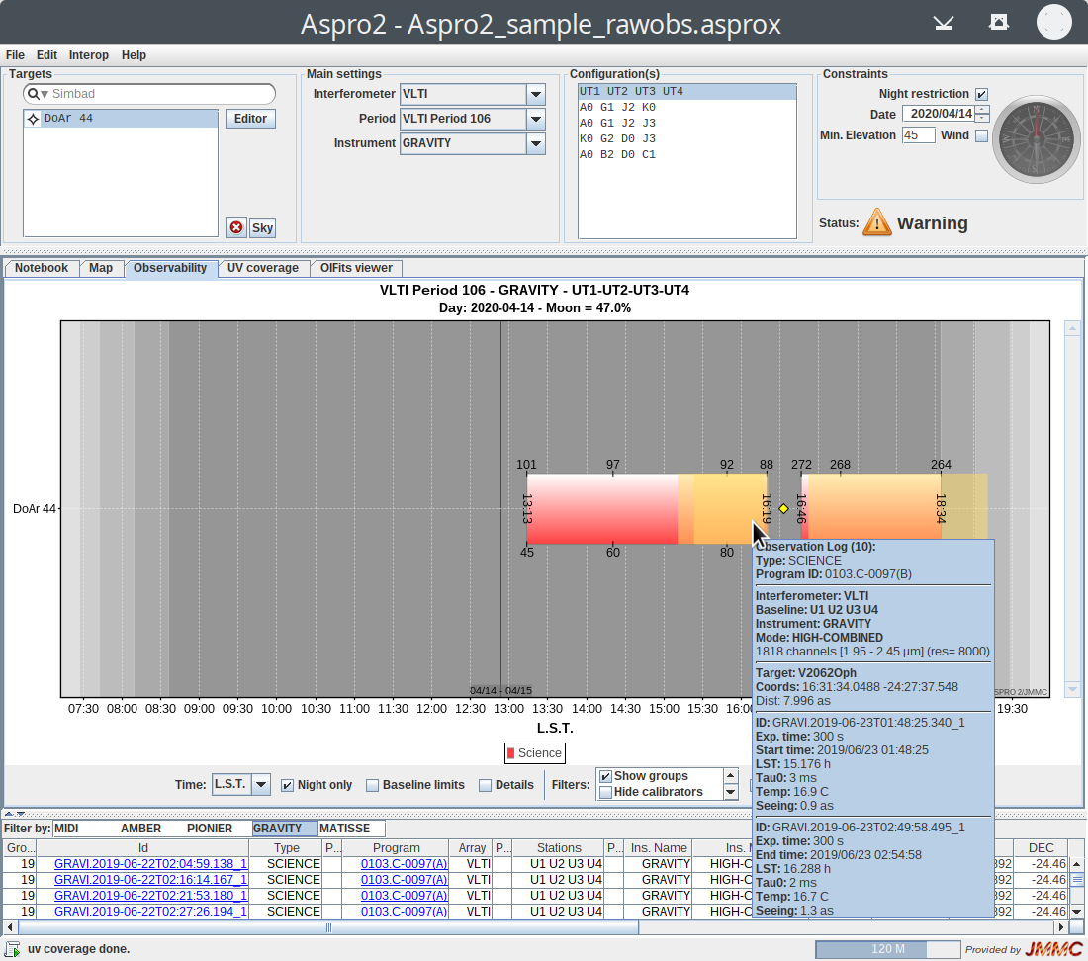Click the Stations column header
Image resolution: width=1088 pixels, height=961 pixels.
click(559, 848)
